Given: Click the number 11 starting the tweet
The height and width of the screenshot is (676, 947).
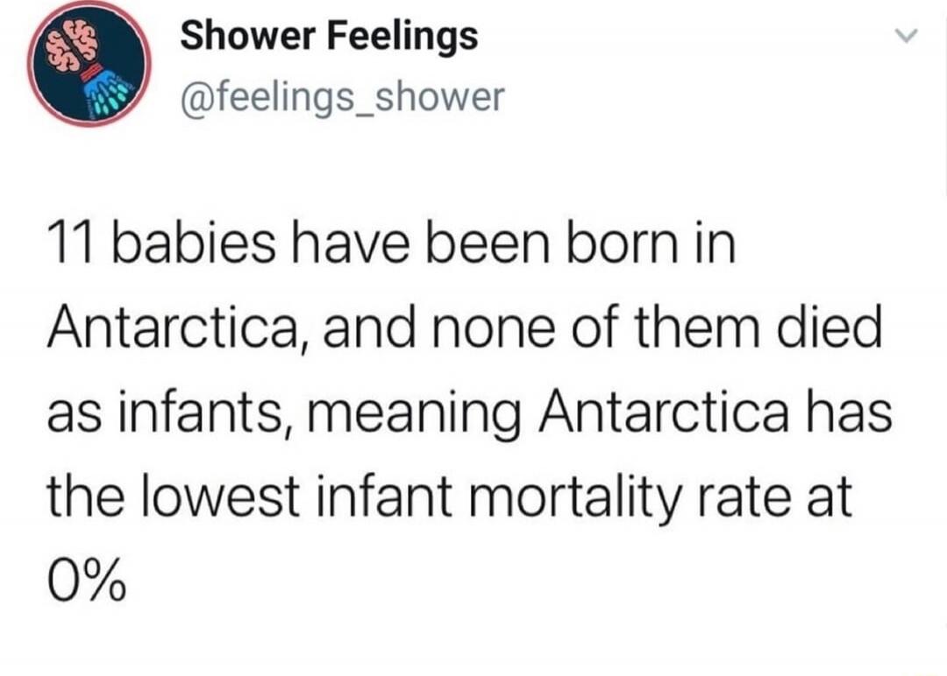Looking at the screenshot, I should pyautogui.click(x=71, y=245).
